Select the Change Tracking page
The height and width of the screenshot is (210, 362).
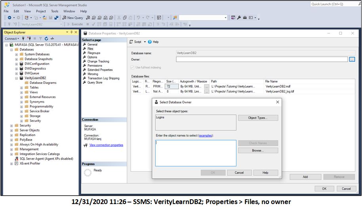(98, 61)
